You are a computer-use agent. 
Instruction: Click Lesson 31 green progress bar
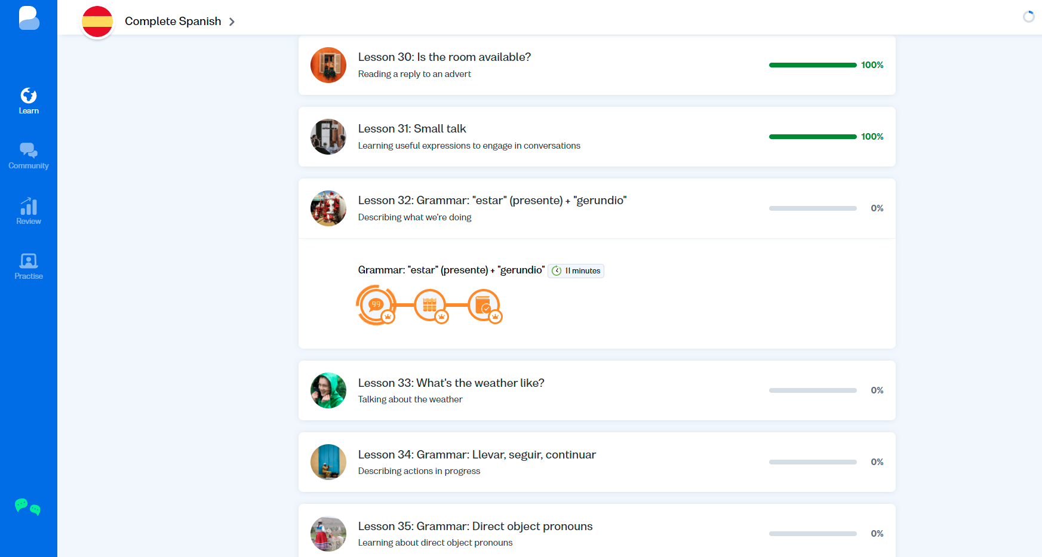[x=813, y=137]
